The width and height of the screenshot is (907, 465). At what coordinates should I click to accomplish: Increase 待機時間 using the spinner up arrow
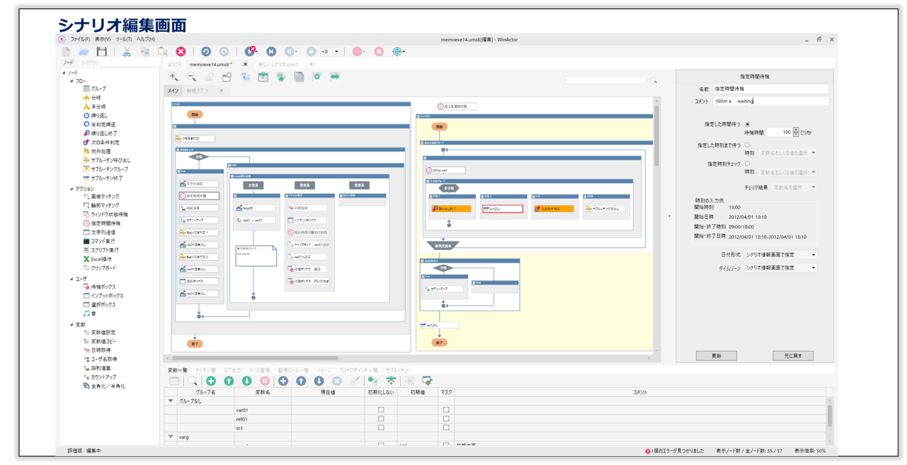tap(795, 130)
